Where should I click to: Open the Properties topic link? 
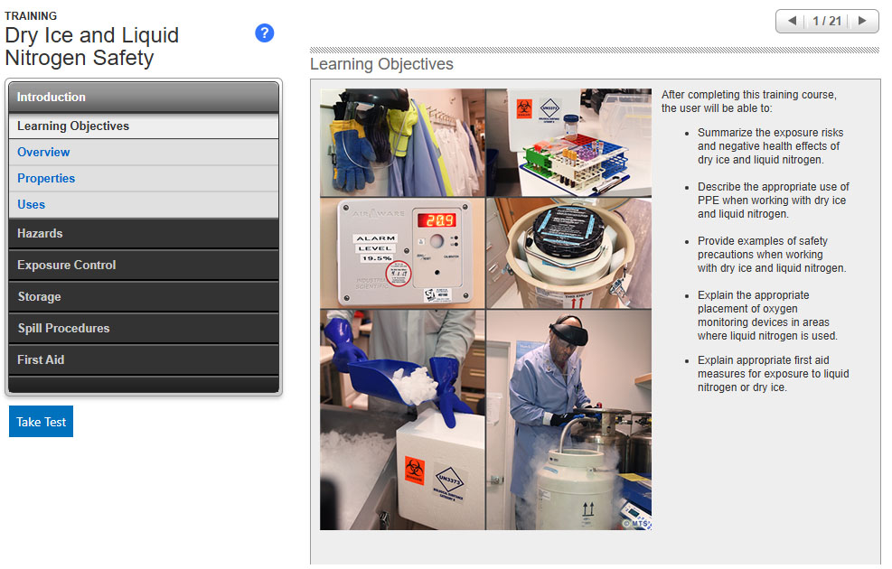click(x=46, y=179)
